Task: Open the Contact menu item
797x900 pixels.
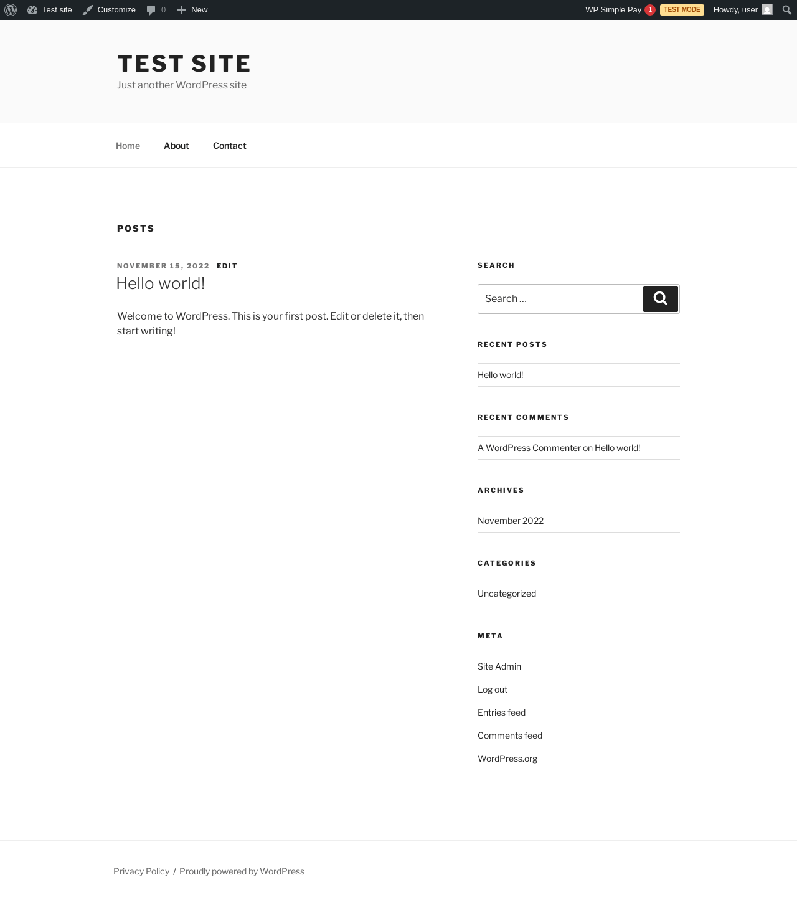Action: 230,146
